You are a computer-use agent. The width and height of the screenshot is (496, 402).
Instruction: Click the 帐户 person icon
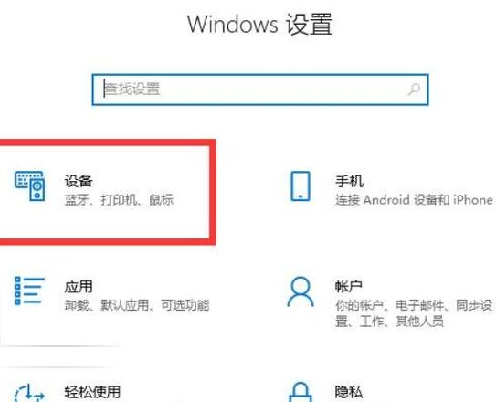(x=301, y=291)
